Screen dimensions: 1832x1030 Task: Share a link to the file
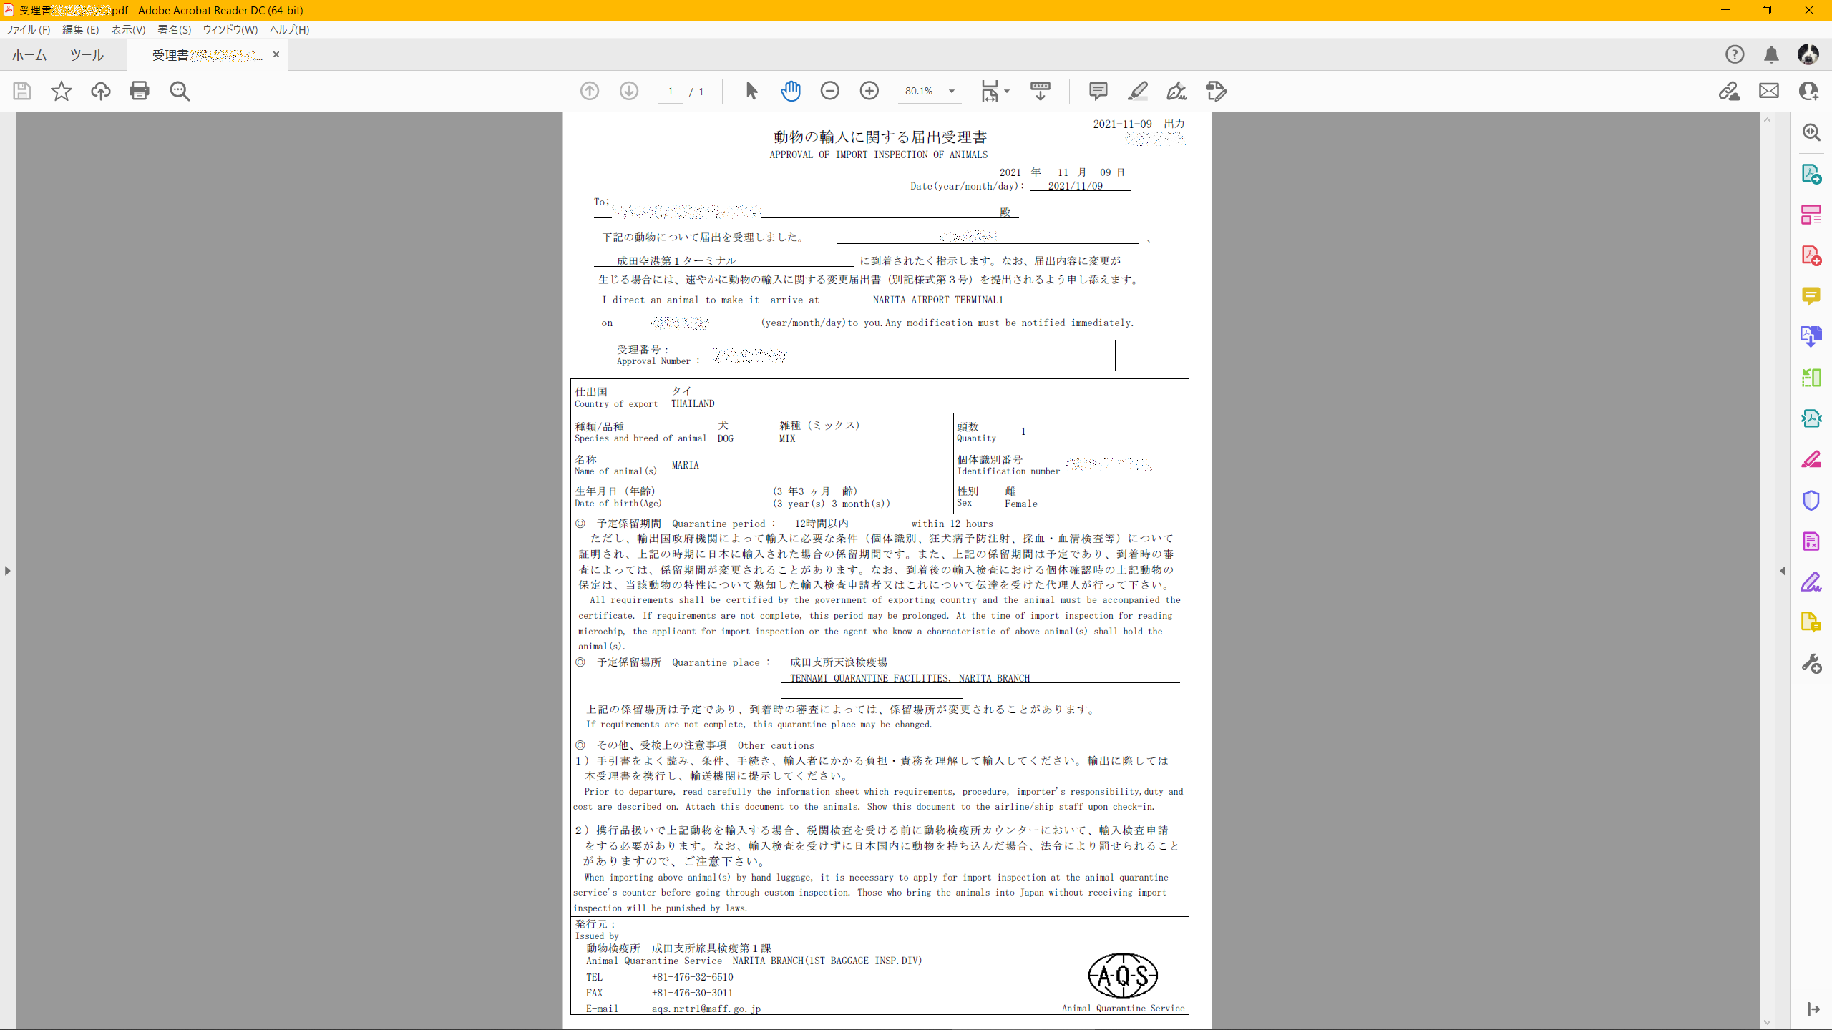1730,91
